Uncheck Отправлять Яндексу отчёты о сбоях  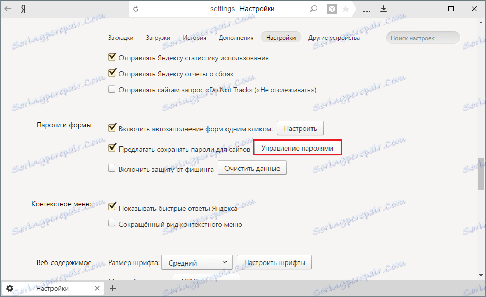click(x=112, y=73)
